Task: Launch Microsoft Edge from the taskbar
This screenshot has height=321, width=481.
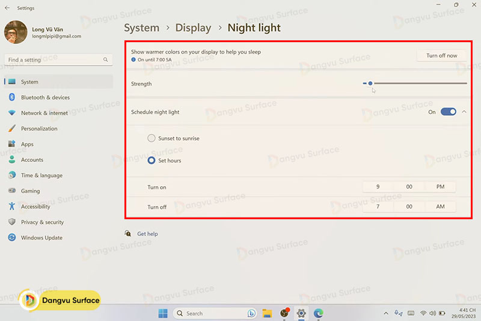Action: (318, 313)
